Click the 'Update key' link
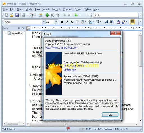 (x=69, y=70)
